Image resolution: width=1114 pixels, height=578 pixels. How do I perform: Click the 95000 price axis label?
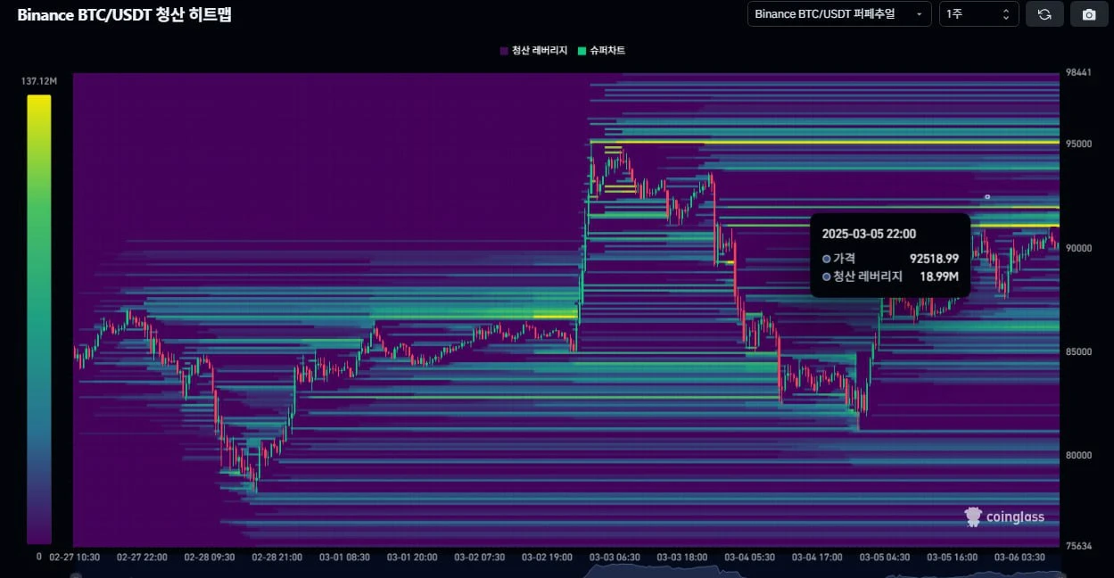(x=1080, y=144)
